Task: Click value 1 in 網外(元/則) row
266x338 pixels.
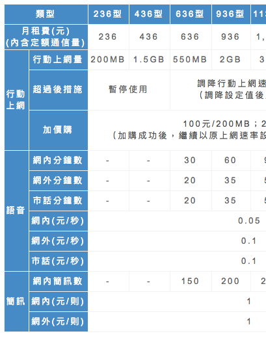Action: (x=249, y=322)
